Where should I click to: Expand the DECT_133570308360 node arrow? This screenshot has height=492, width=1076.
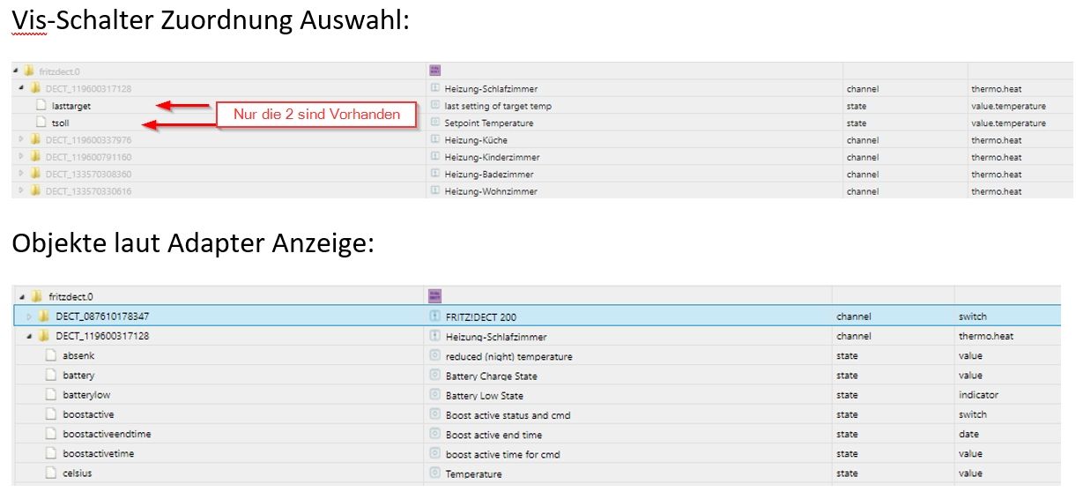[x=21, y=175]
